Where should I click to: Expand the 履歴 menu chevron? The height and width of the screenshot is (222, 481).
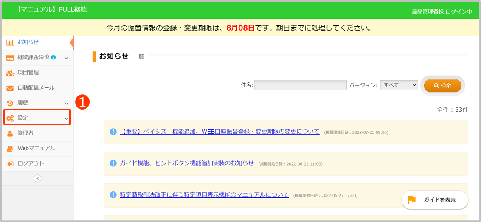point(66,103)
